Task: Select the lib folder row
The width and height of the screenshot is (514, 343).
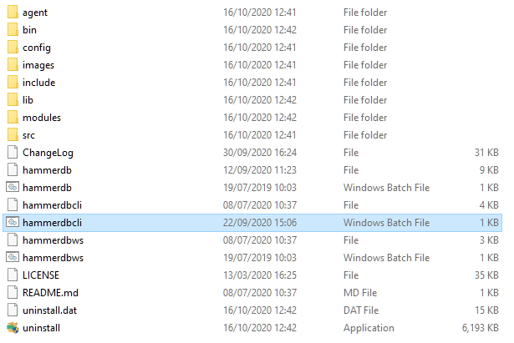Action: click(x=252, y=100)
